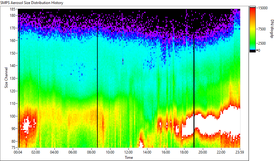Image resolution: width=275 pixels, height=161 pixels.
Task: Click the 'Size Channel' y-axis label
Action: point(6,78)
